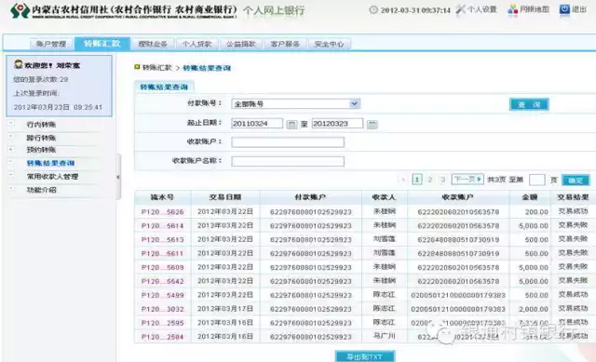Open transaction P120...5499
This screenshot has height=362, width=596.
coord(163,295)
